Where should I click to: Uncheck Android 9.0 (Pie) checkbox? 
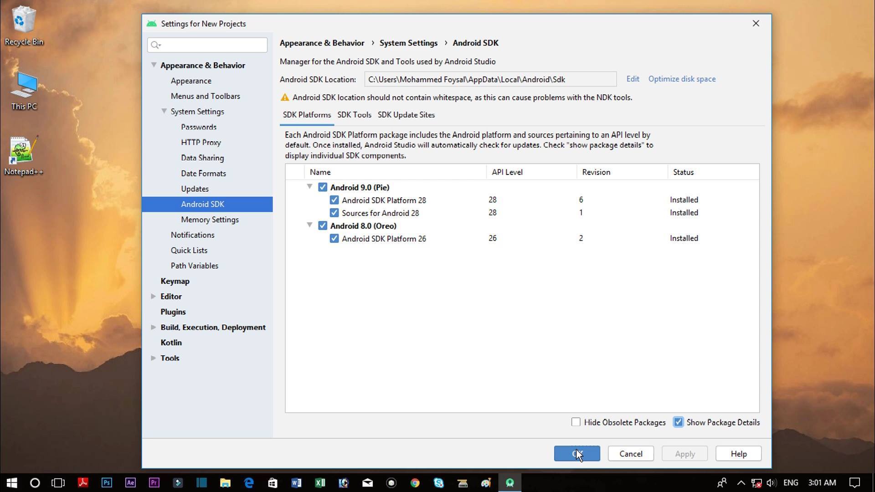(x=323, y=187)
